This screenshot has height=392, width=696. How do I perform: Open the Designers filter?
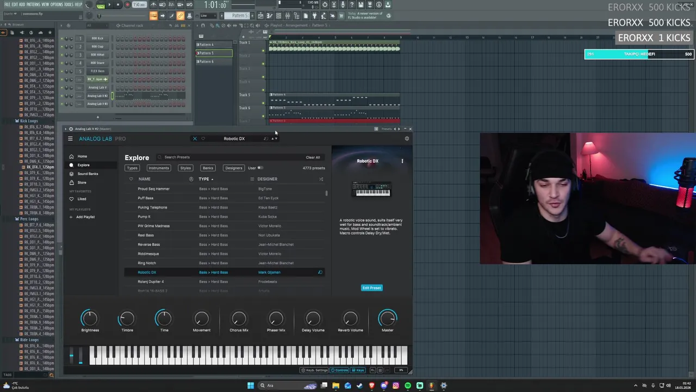click(x=234, y=168)
